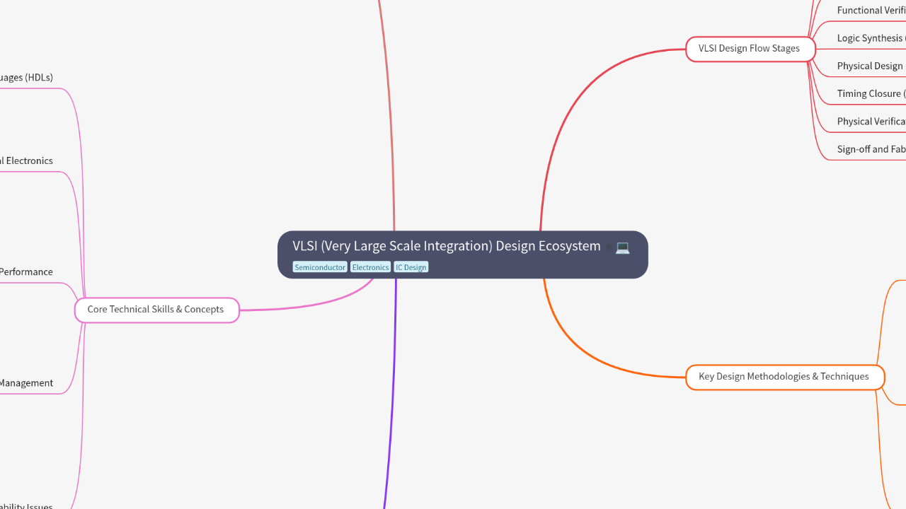Select the HDLs node on the left branch
This screenshot has width=906, height=509.
(x=26, y=77)
